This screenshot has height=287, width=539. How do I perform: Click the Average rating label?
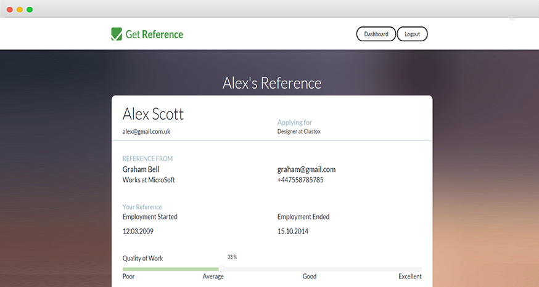click(213, 277)
